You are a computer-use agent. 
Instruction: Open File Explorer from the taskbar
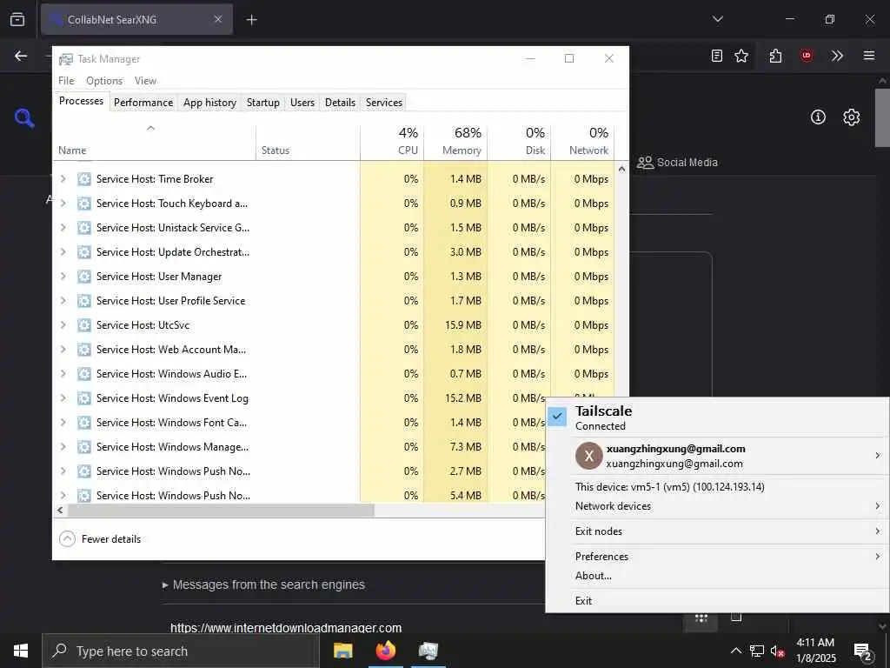pos(342,651)
